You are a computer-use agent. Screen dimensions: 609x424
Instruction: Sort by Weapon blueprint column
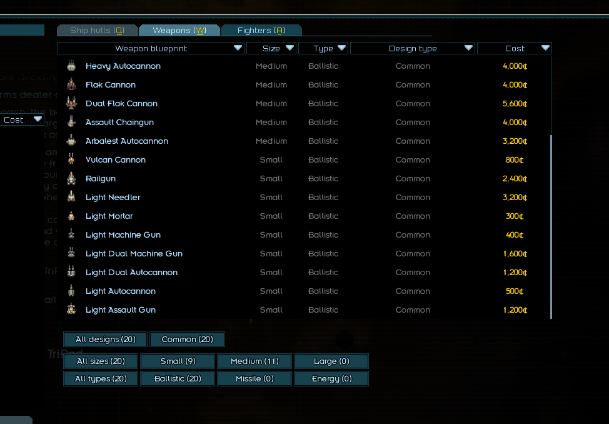(x=151, y=48)
